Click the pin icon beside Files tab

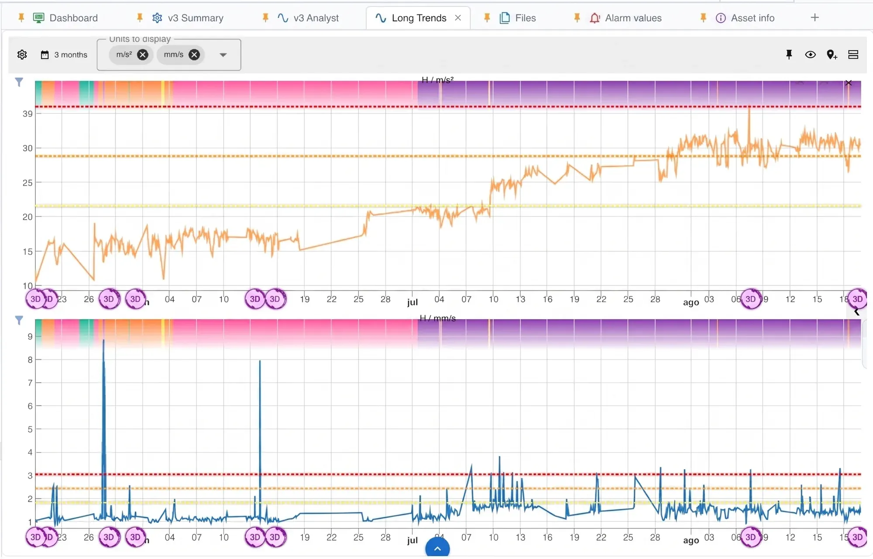(x=487, y=18)
